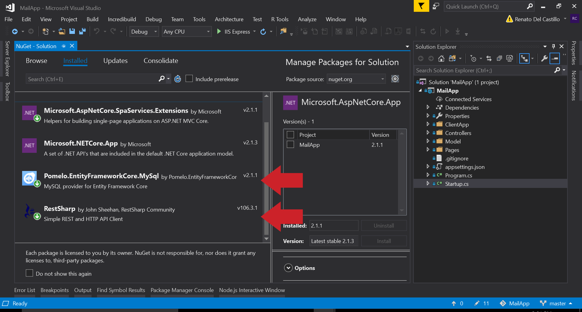This screenshot has height=312, width=582.
Task: Open the Output panel tab
Action: tap(83, 290)
